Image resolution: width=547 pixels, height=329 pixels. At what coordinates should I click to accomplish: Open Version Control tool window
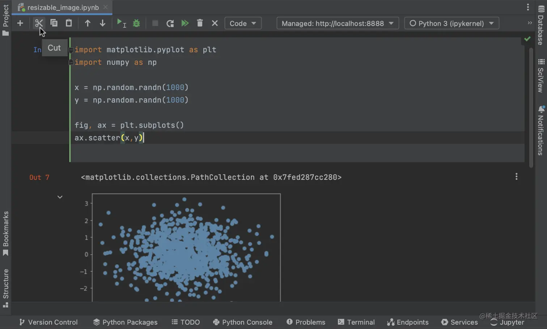point(48,322)
